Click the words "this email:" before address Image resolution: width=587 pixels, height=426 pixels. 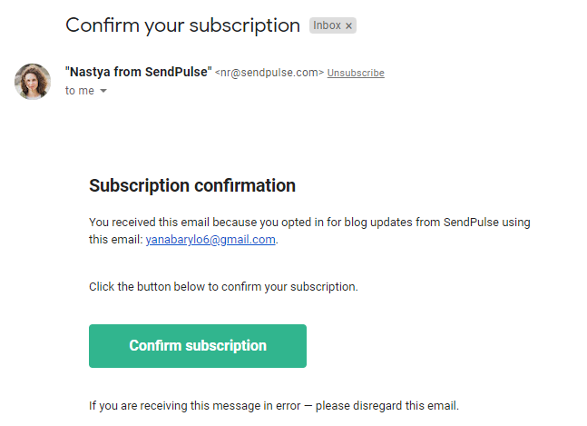(x=115, y=240)
